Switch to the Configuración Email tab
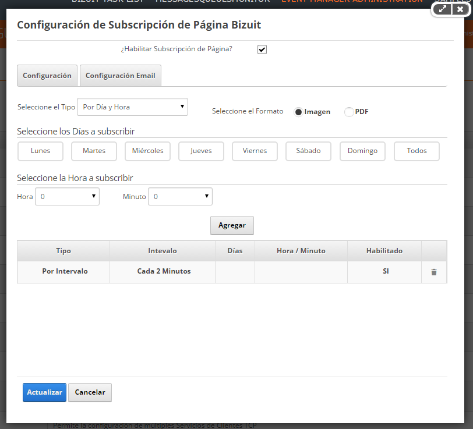473x429 pixels. 121,75
